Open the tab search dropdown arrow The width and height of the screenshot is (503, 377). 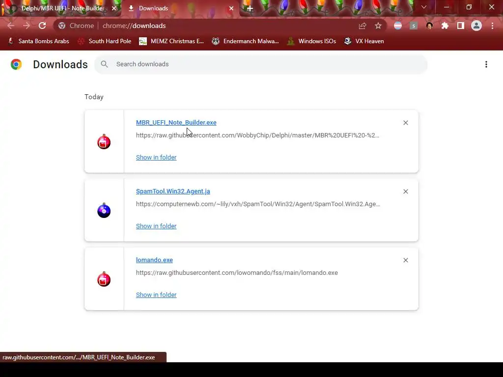(x=424, y=7)
